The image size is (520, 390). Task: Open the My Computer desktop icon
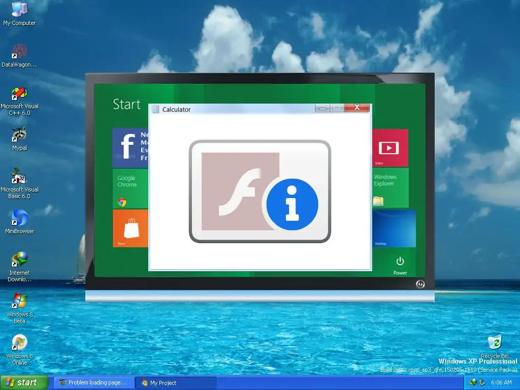(x=19, y=13)
